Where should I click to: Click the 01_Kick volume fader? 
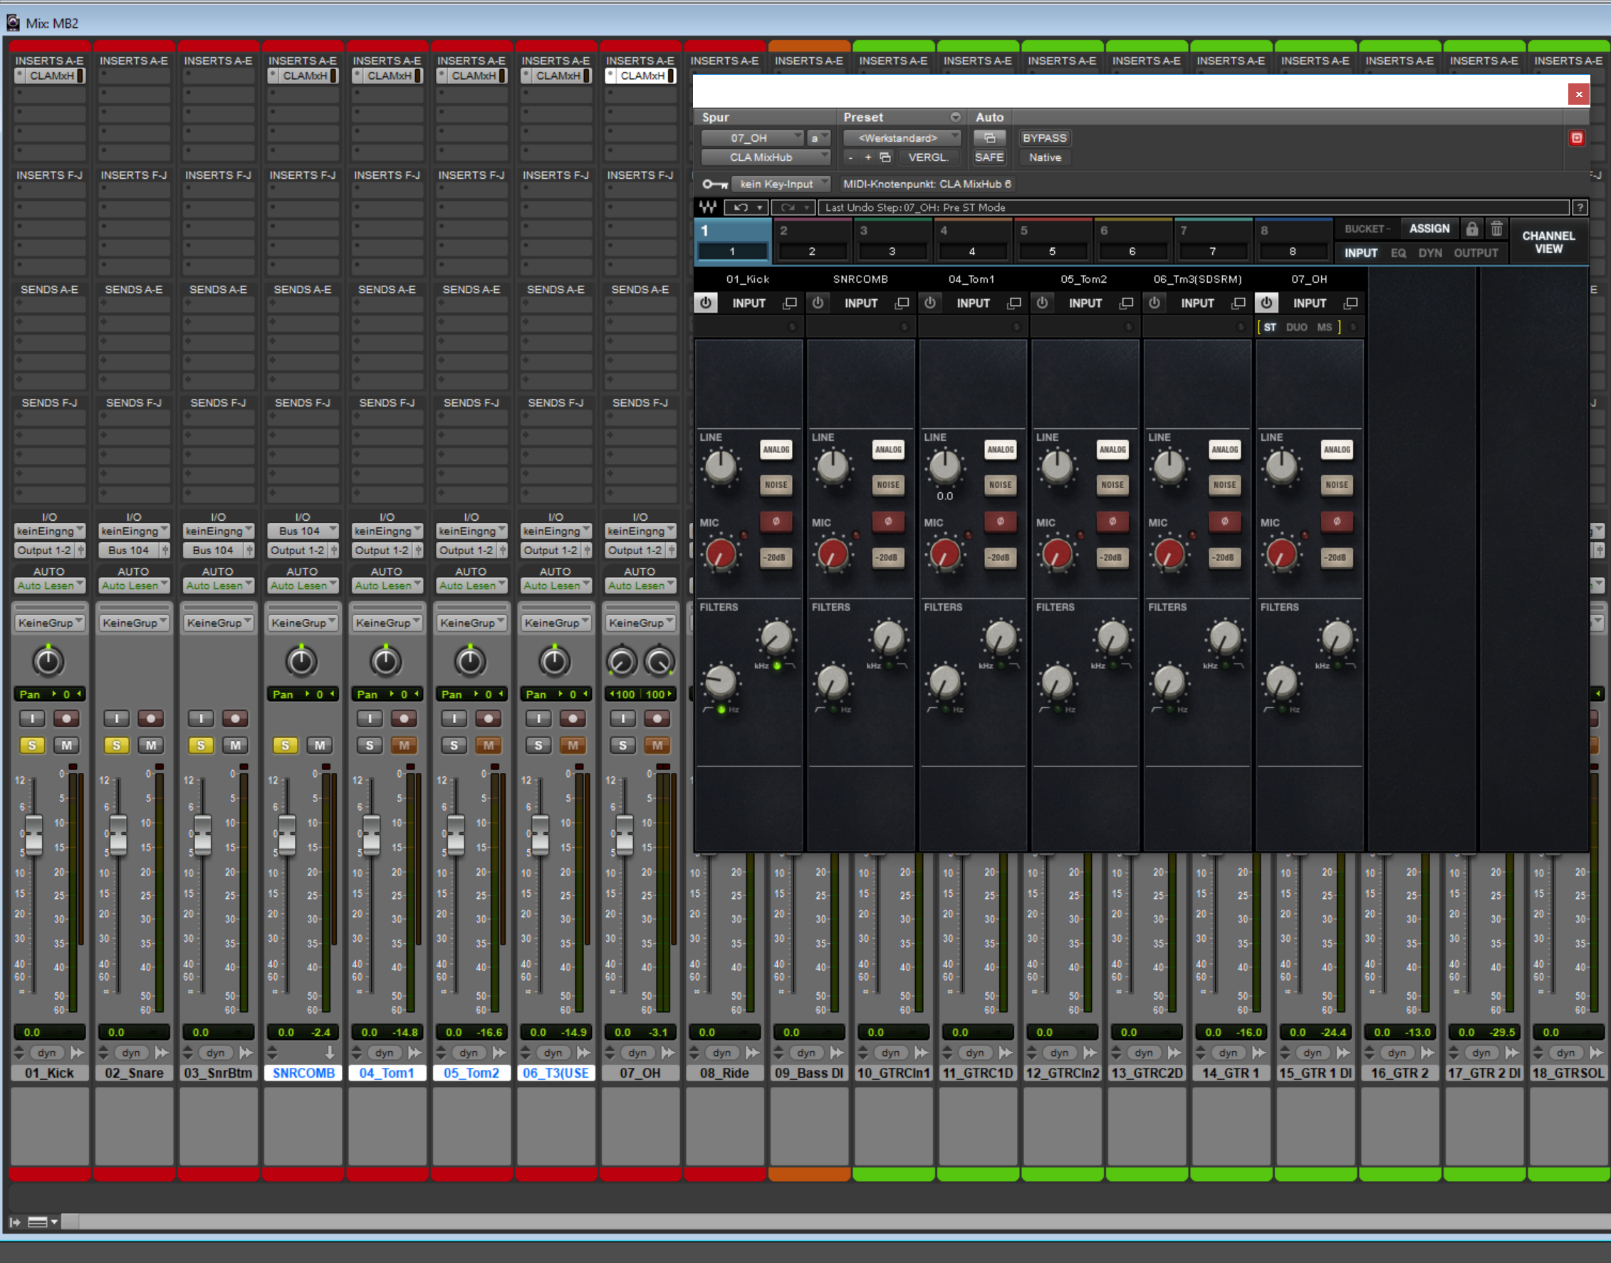34,833
